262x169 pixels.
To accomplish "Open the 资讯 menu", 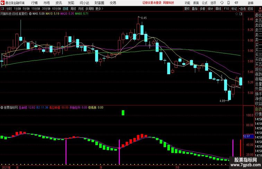I will pyautogui.click(x=59, y=3).
